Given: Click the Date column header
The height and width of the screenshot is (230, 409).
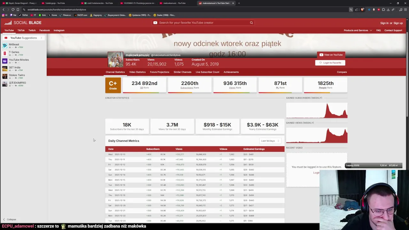Looking at the screenshot, I should [x=111, y=149].
